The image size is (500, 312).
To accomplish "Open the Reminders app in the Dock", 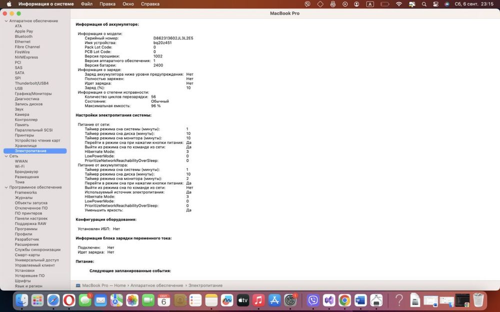I will point(195,300).
